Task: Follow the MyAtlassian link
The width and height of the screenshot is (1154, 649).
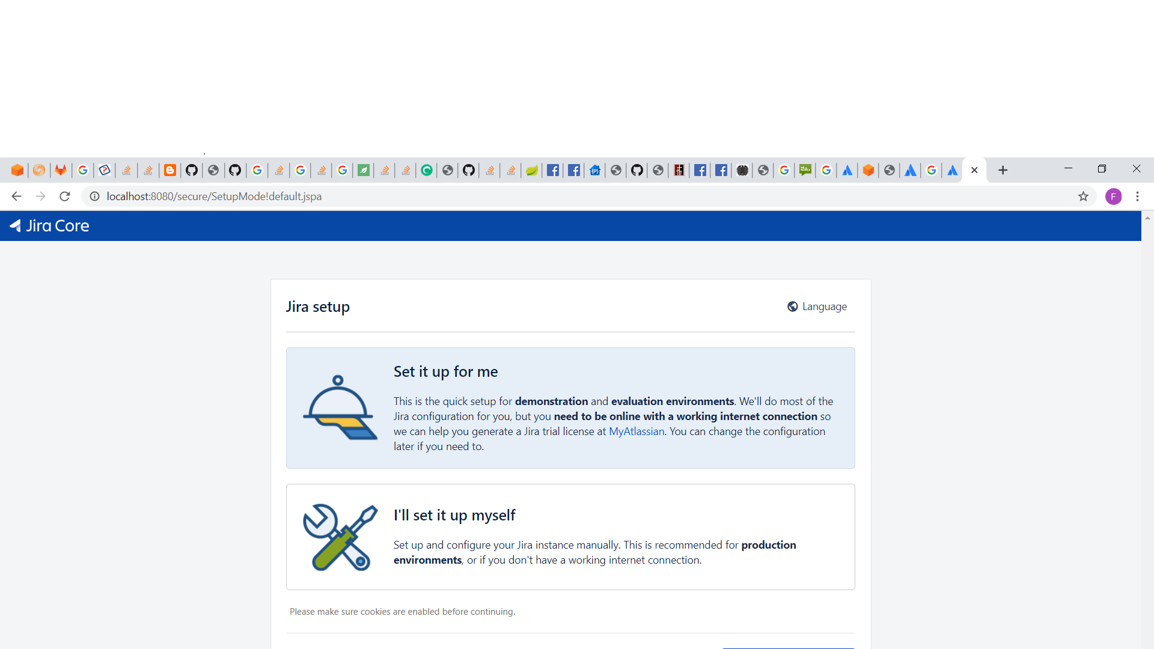Action: (x=637, y=431)
